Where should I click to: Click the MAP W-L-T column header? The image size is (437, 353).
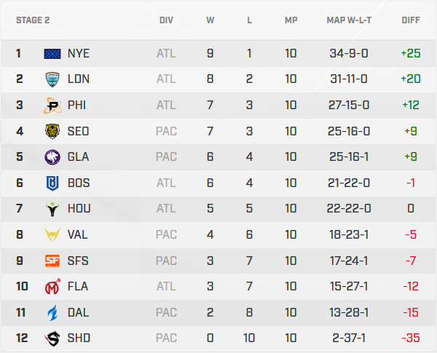coord(349,20)
